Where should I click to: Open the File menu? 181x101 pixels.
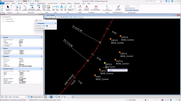pyautogui.click(x=2, y=4)
